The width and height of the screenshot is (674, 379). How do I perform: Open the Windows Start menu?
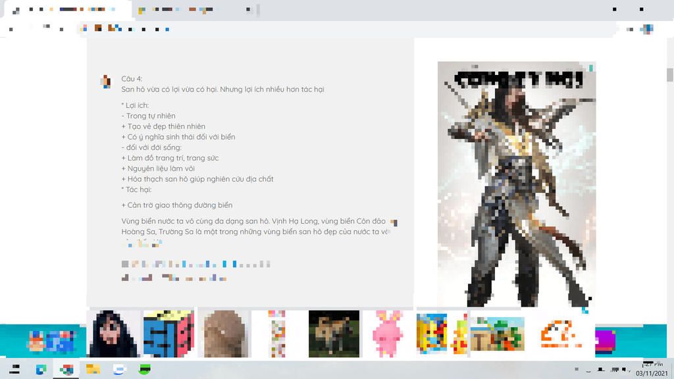14,369
